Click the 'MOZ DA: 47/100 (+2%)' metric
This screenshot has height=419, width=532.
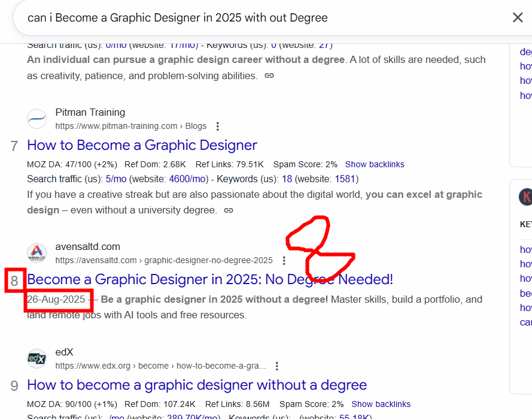(x=72, y=164)
